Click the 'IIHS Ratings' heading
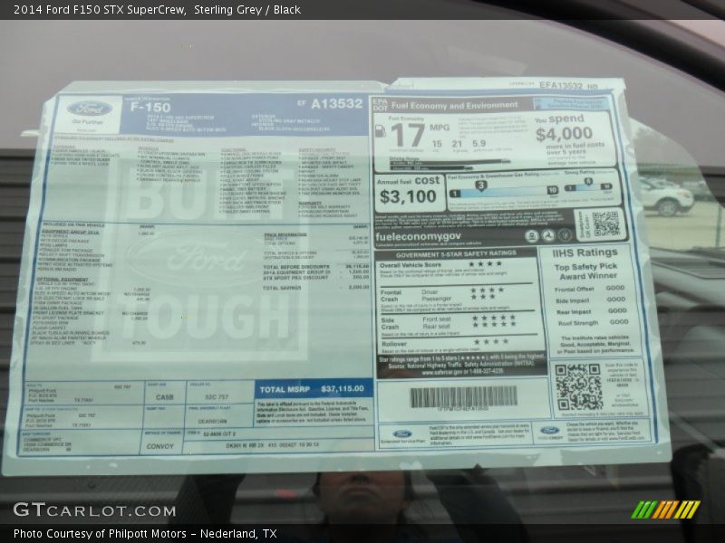725x543 pixels. [585, 252]
